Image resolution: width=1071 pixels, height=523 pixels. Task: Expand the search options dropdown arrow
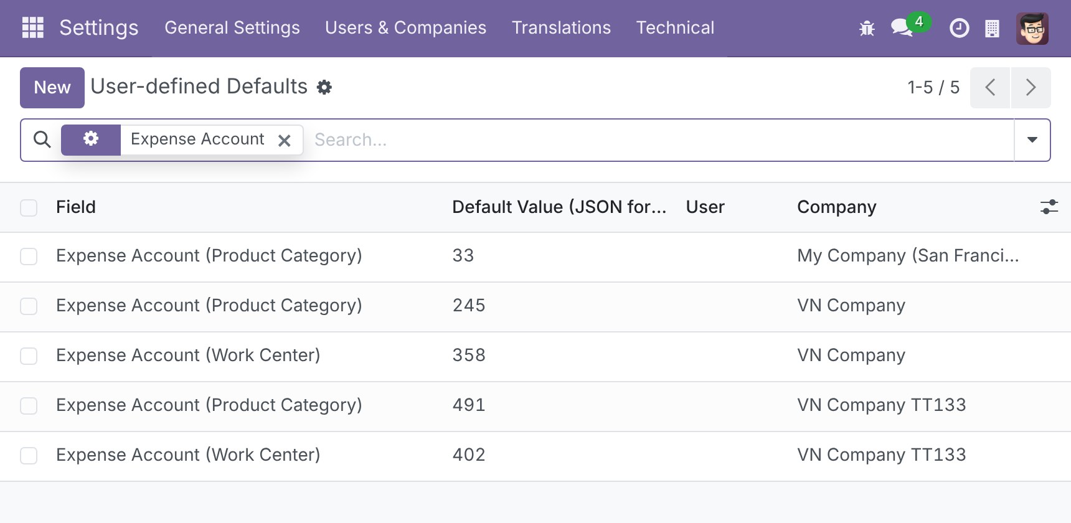point(1032,139)
